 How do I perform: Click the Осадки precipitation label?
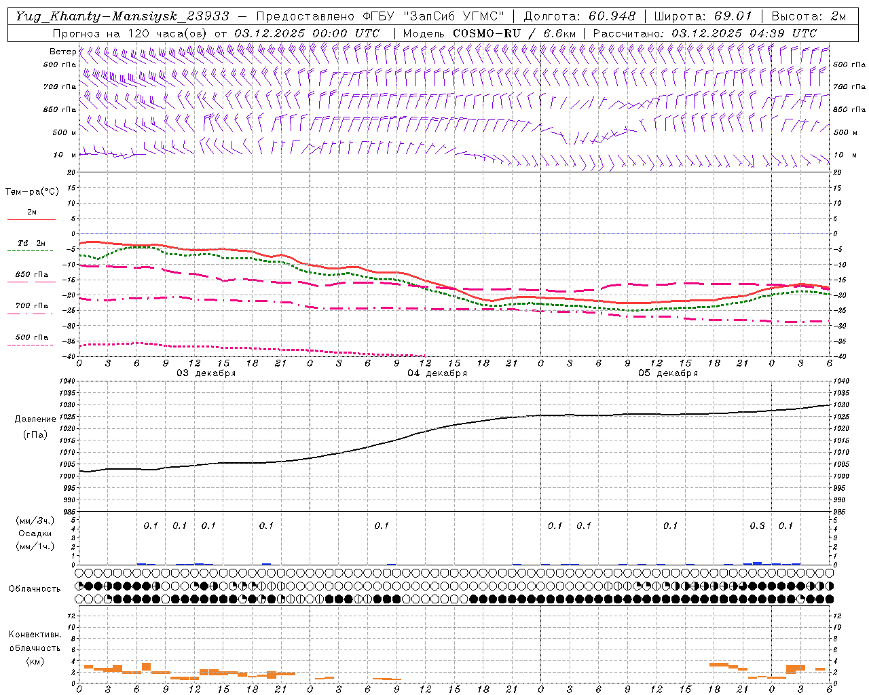pyautogui.click(x=35, y=534)
